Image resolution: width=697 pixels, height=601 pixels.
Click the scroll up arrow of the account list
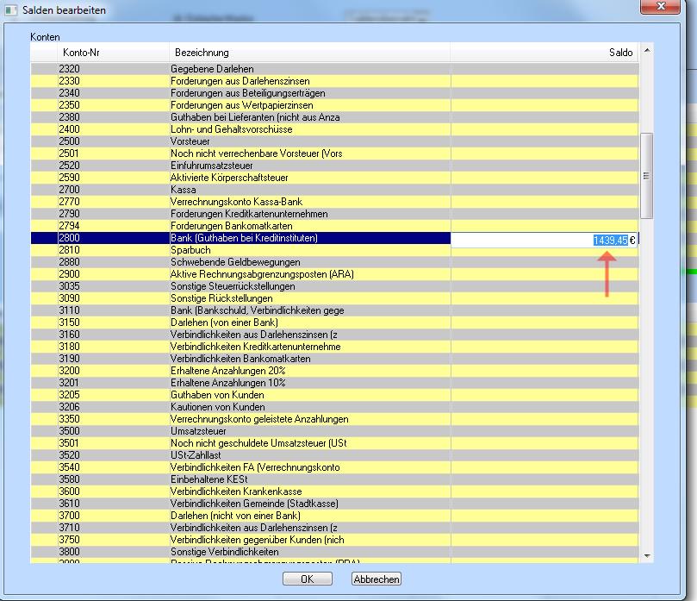point(647,52)
